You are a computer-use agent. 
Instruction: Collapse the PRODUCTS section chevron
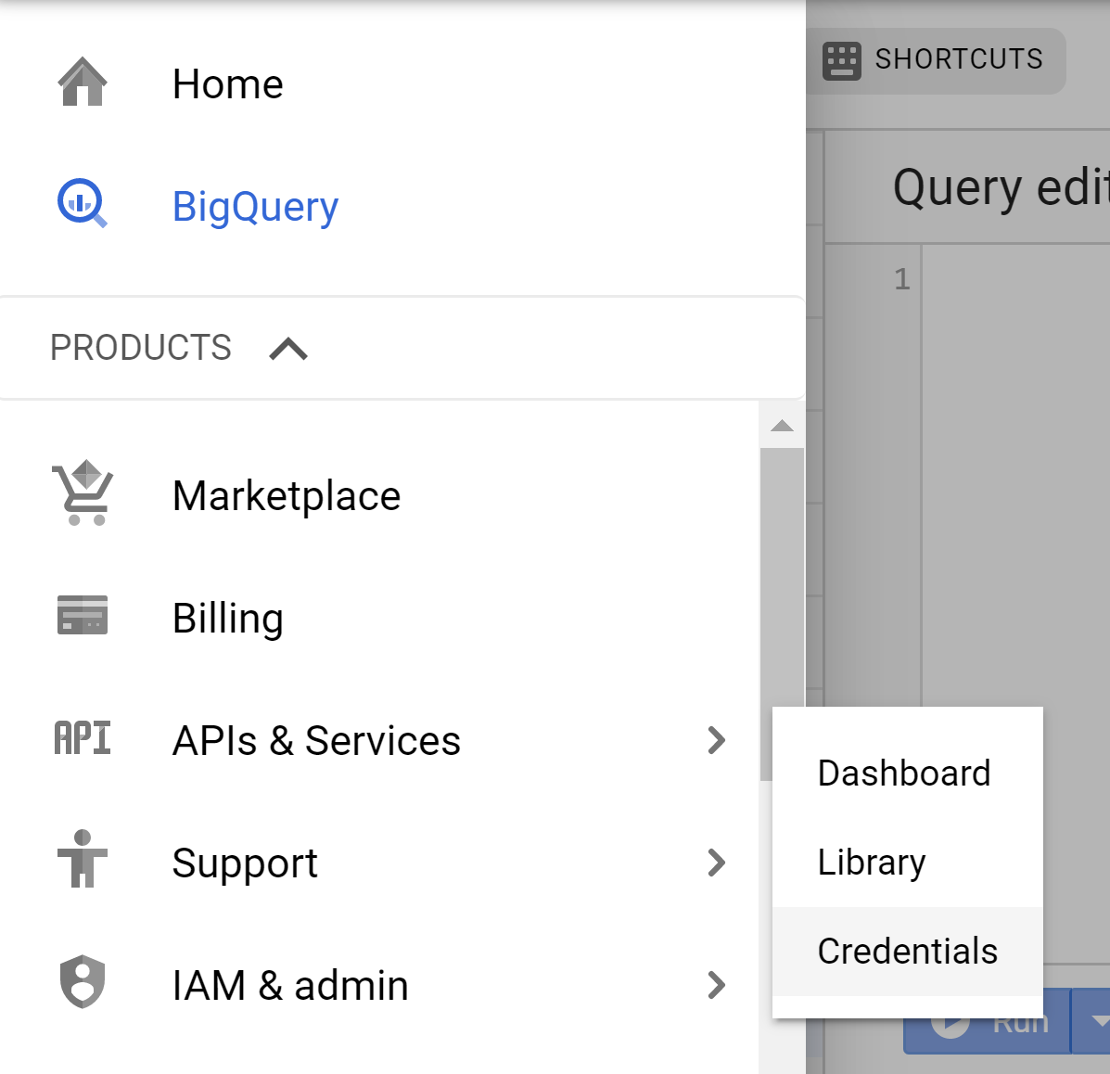288,349
